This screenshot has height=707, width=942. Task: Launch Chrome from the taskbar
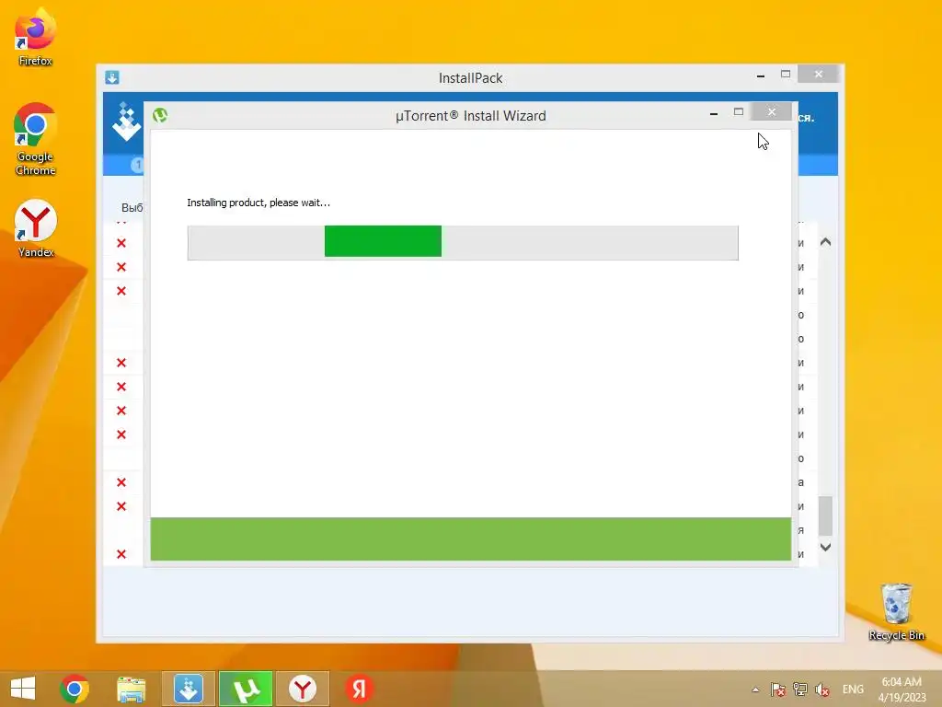tap(75, 689)
